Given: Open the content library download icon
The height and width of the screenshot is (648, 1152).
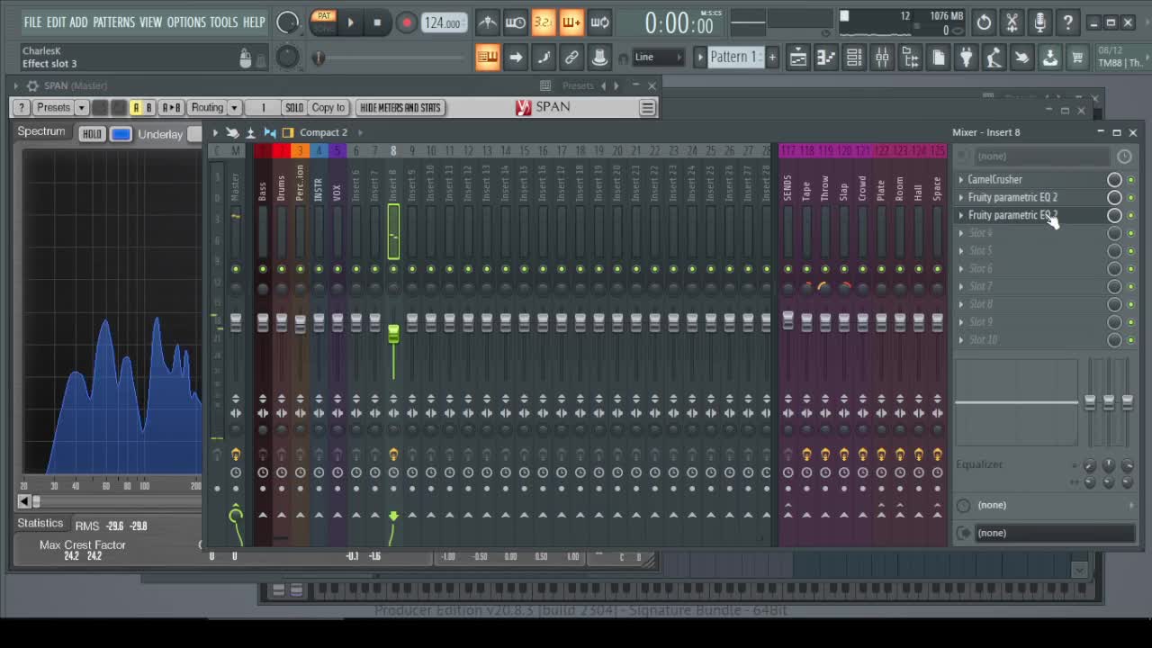Looking at the screenshot, I should click(x=1049, y=58).
